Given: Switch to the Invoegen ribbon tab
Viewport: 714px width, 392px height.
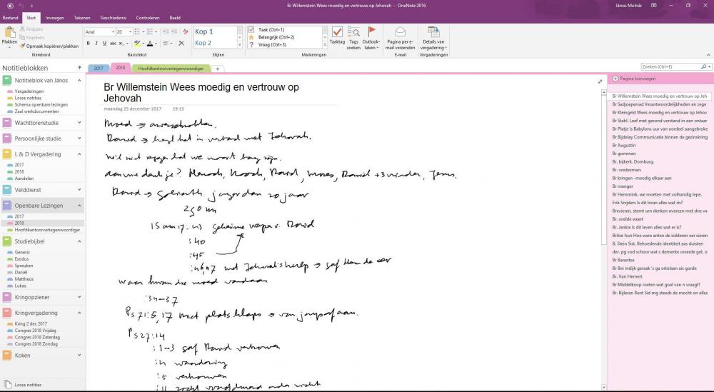Looking at the screenshot, I should [x=55, y=18].
